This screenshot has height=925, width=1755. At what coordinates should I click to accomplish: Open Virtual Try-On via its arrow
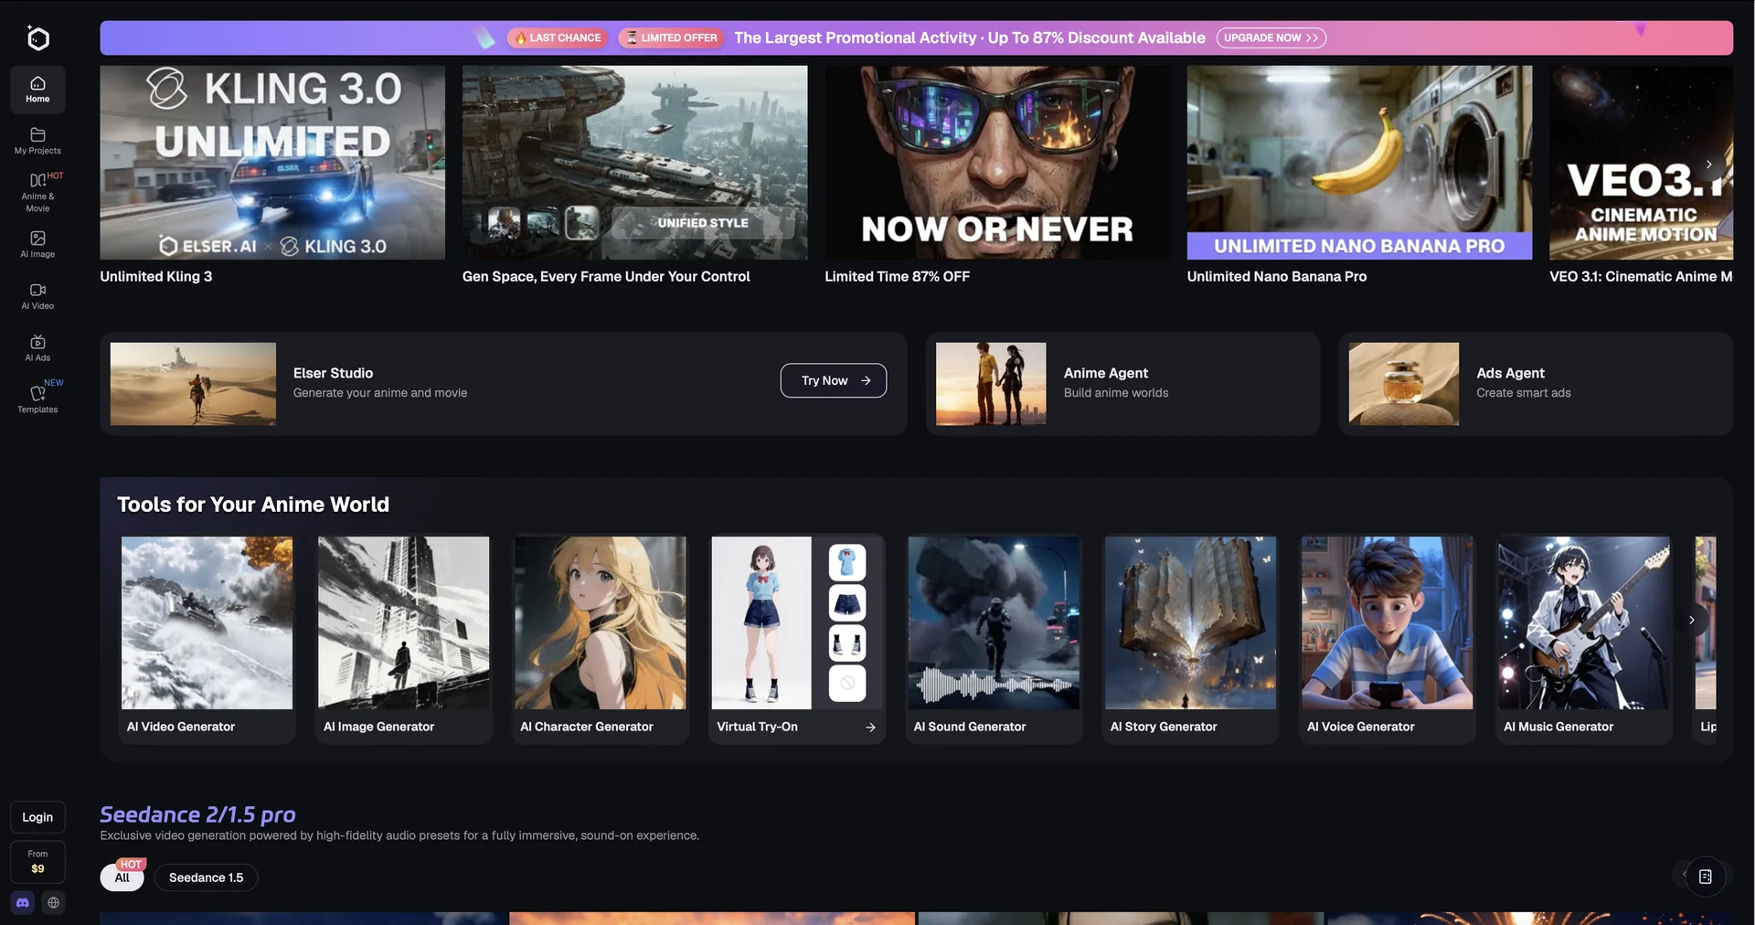(870, 728)
